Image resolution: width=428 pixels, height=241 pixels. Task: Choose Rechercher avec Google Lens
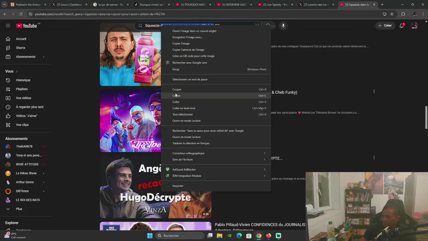[x=216, y=63]
